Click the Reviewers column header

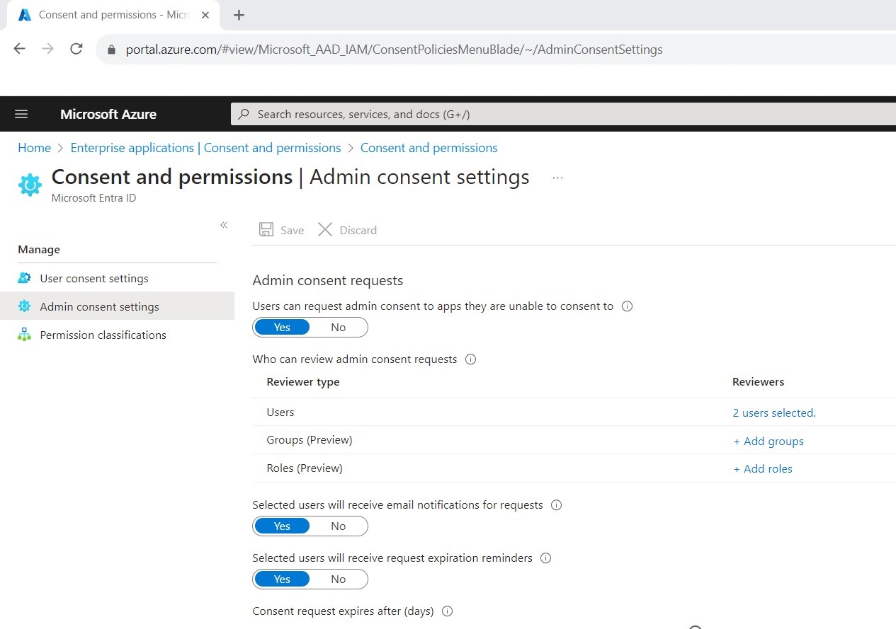tap(758, 382)
